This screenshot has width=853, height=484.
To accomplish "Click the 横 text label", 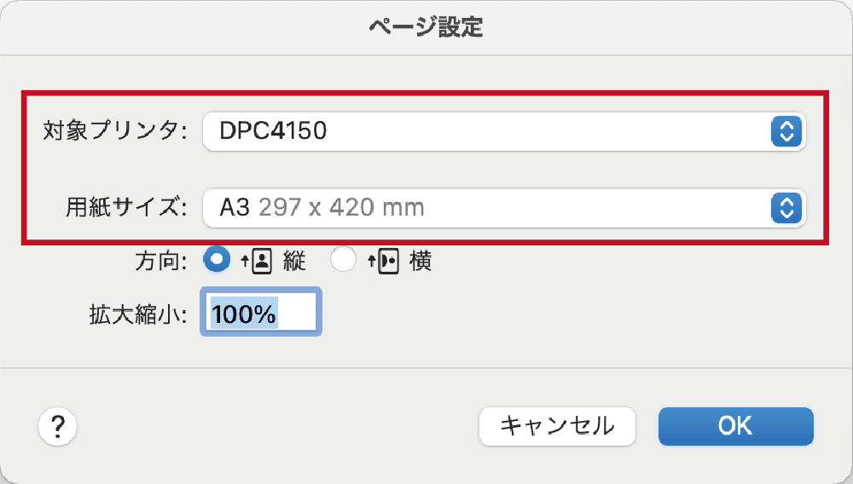I will point(421,261).
